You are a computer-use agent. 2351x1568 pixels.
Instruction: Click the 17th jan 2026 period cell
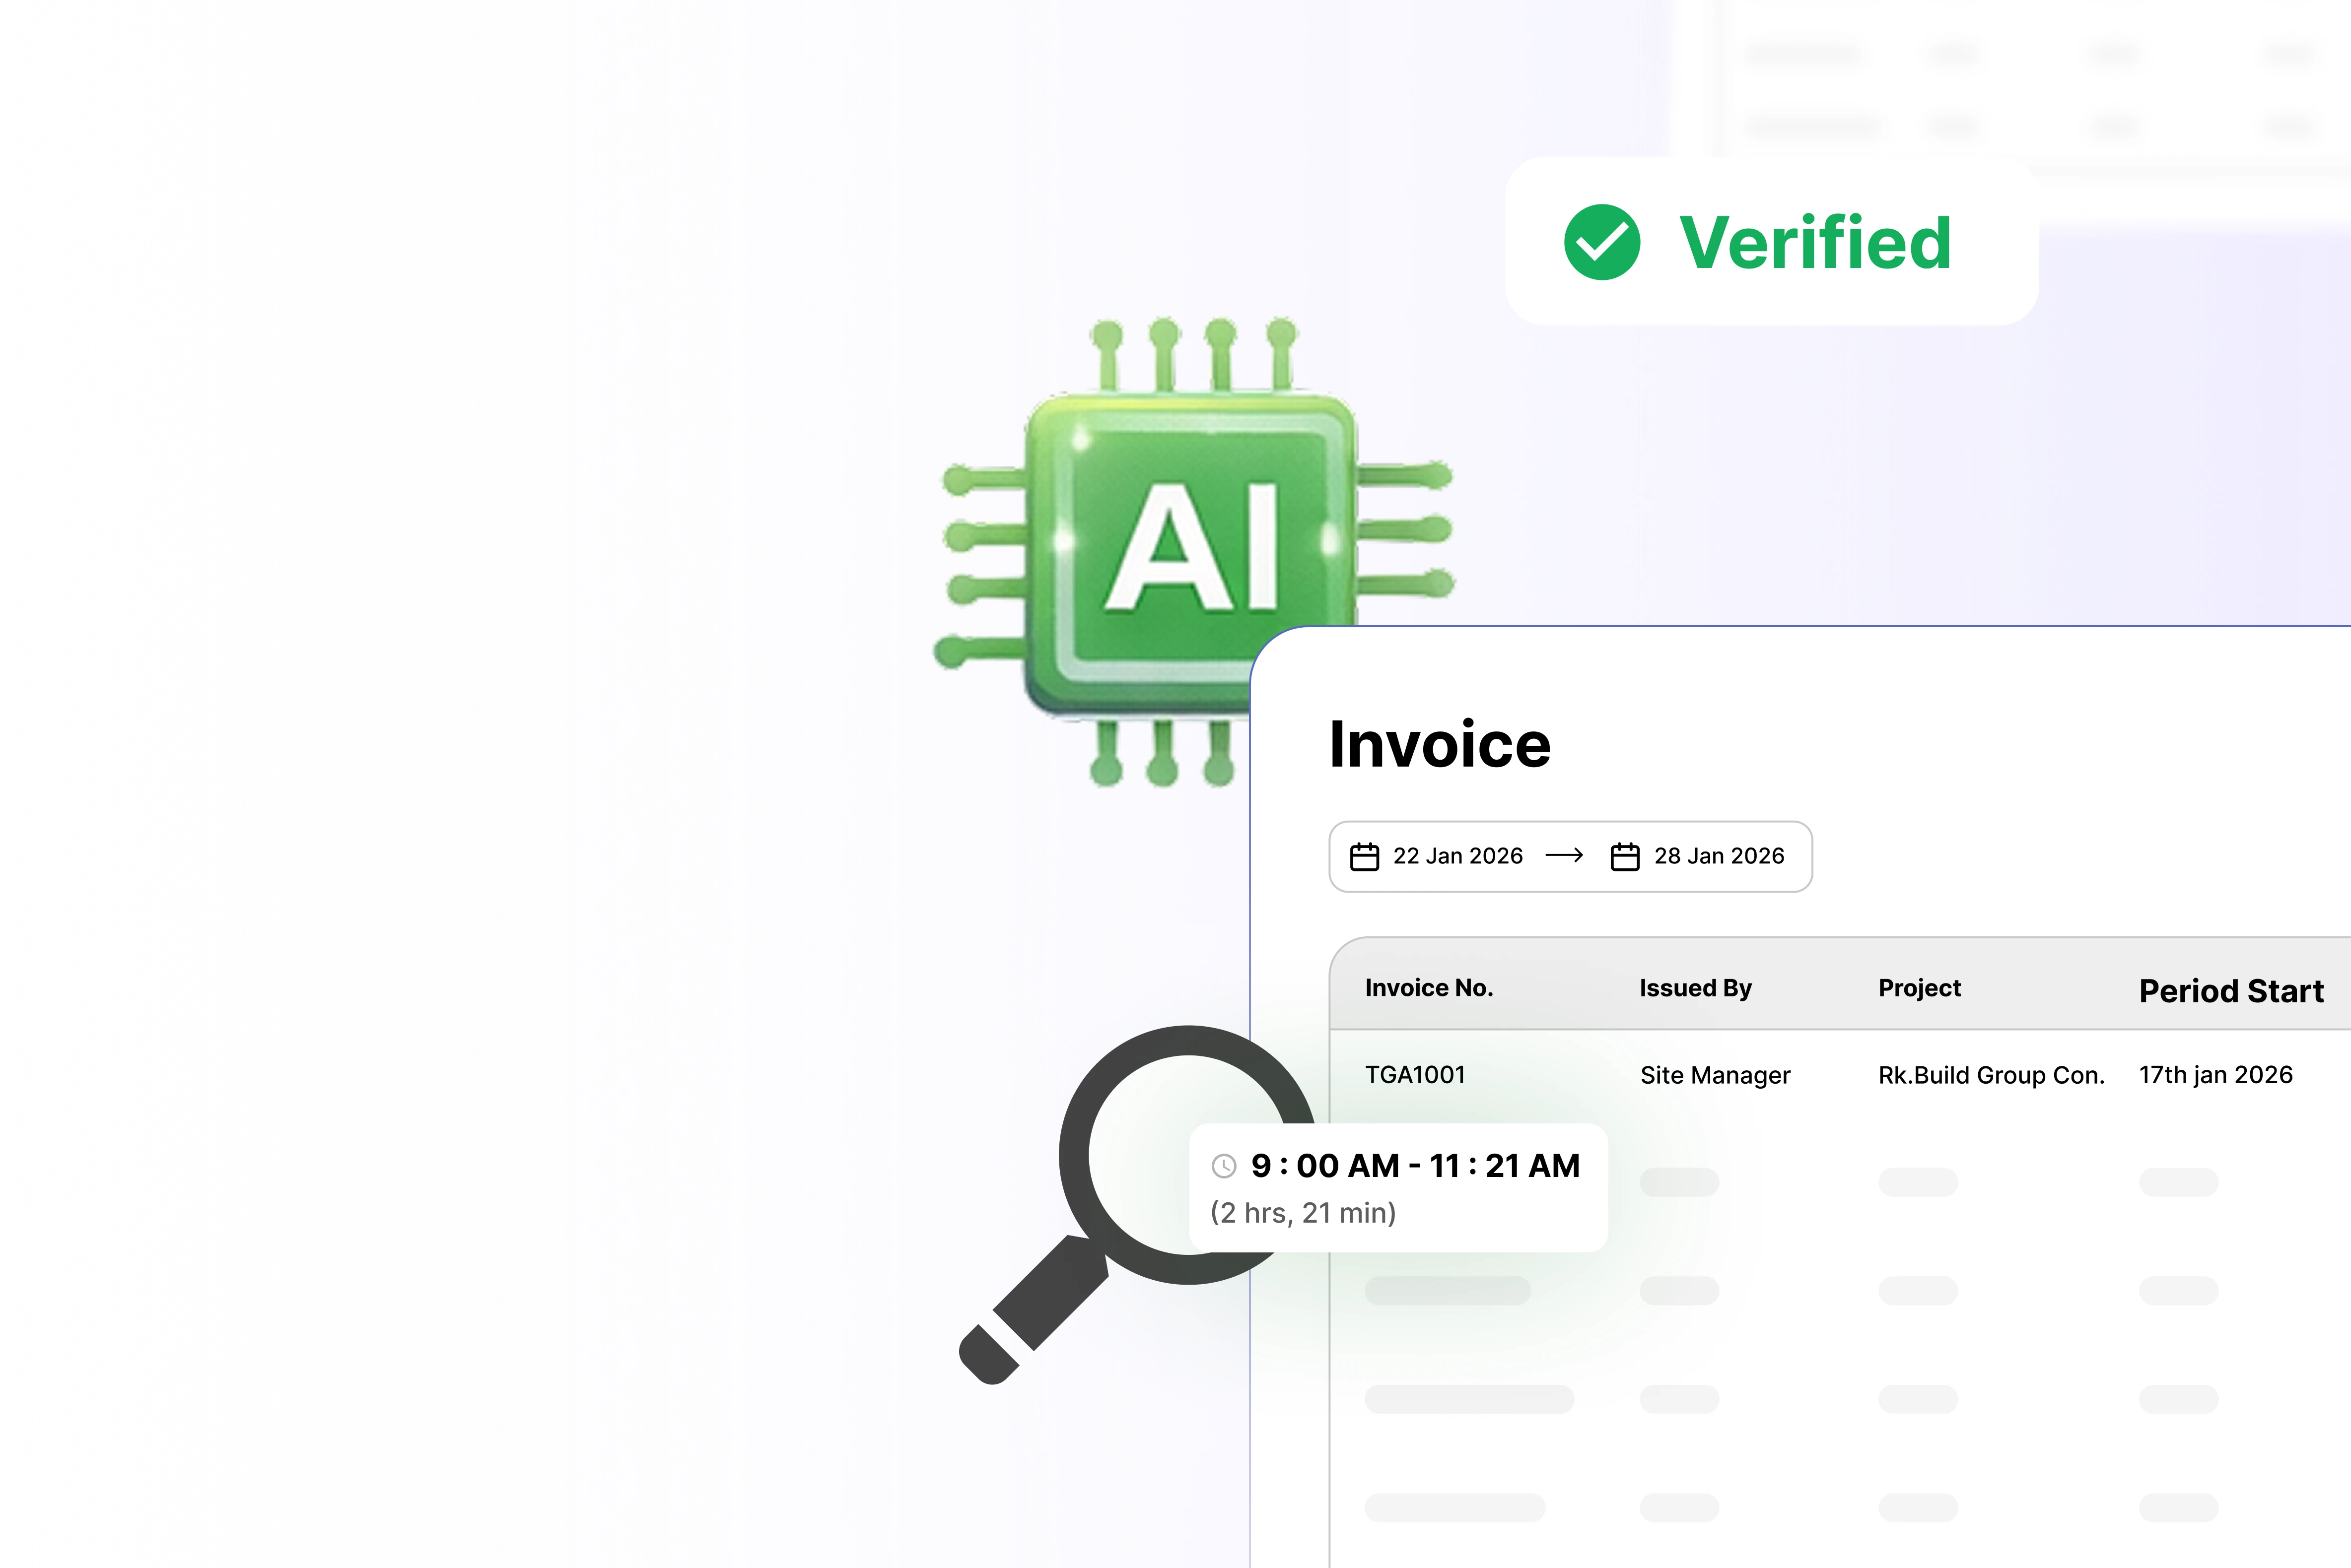coord(2215,1075)
